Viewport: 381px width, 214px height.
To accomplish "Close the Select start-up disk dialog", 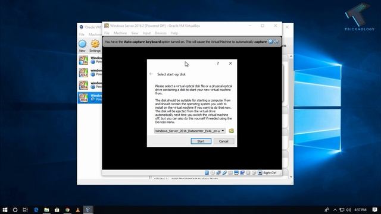I will [x=230, y=64].
